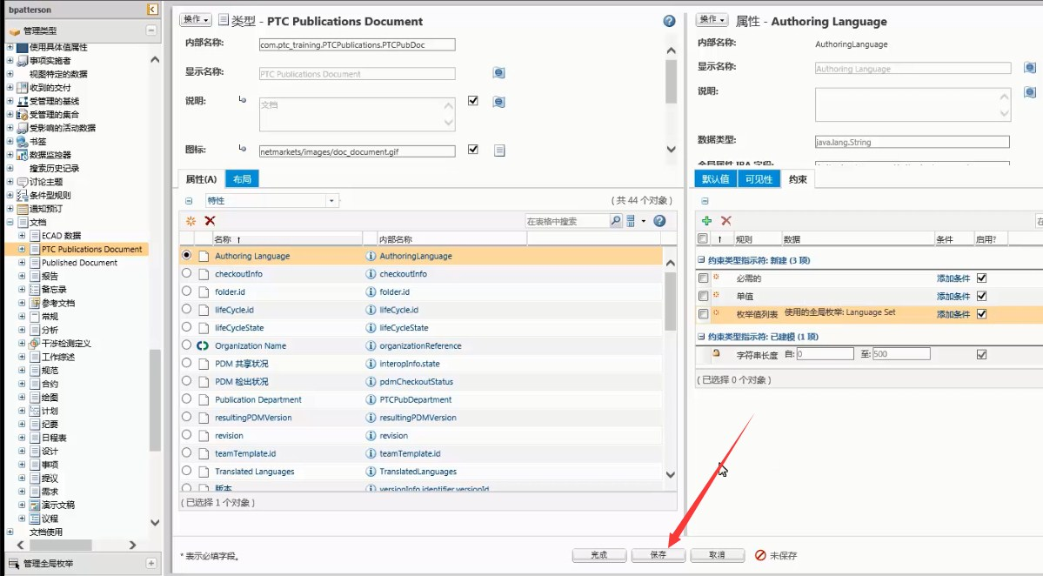Open info icon for checkoutInfo row
Image resolution: width=1043 pixels, height=576 pixels.
[x=371, y=273]
